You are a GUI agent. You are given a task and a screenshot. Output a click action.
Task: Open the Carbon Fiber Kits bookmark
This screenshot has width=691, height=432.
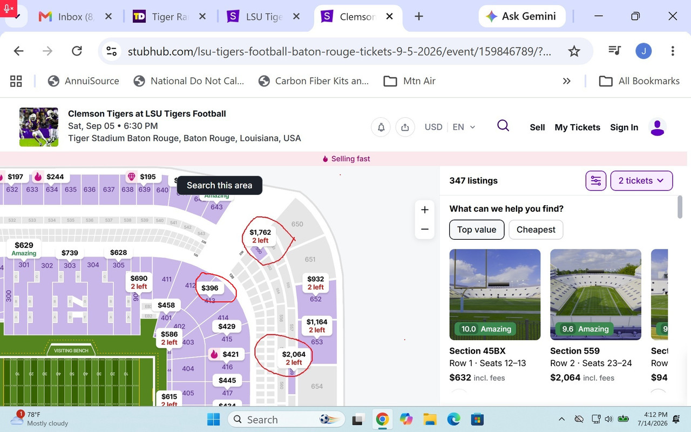(314, 81)
